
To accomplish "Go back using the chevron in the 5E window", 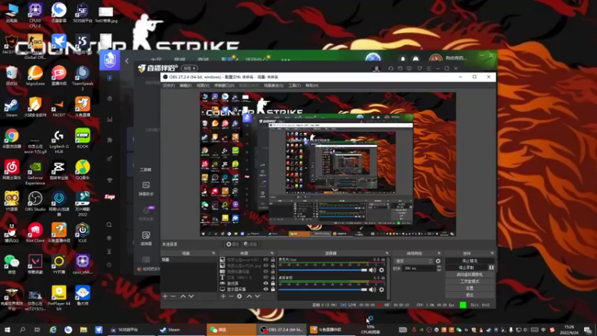I will pyautogui.click(x=127, y=61).
